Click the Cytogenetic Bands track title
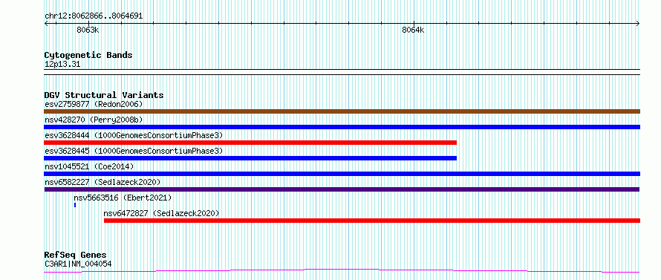661x280 pixels. pos(88,55)
